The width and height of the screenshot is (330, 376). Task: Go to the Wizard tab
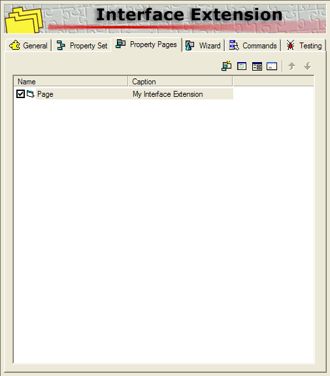(x=203, y=45)
